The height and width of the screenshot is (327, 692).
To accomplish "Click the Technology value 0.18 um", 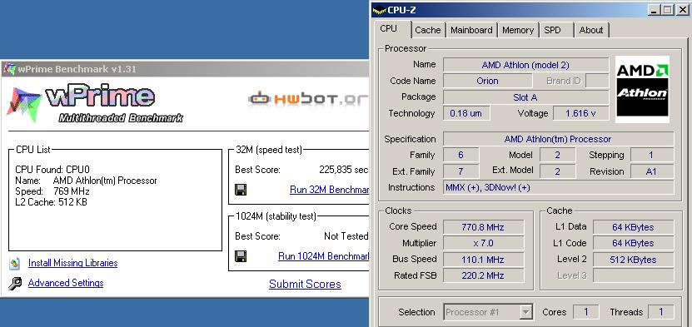I will click(465, 114).
